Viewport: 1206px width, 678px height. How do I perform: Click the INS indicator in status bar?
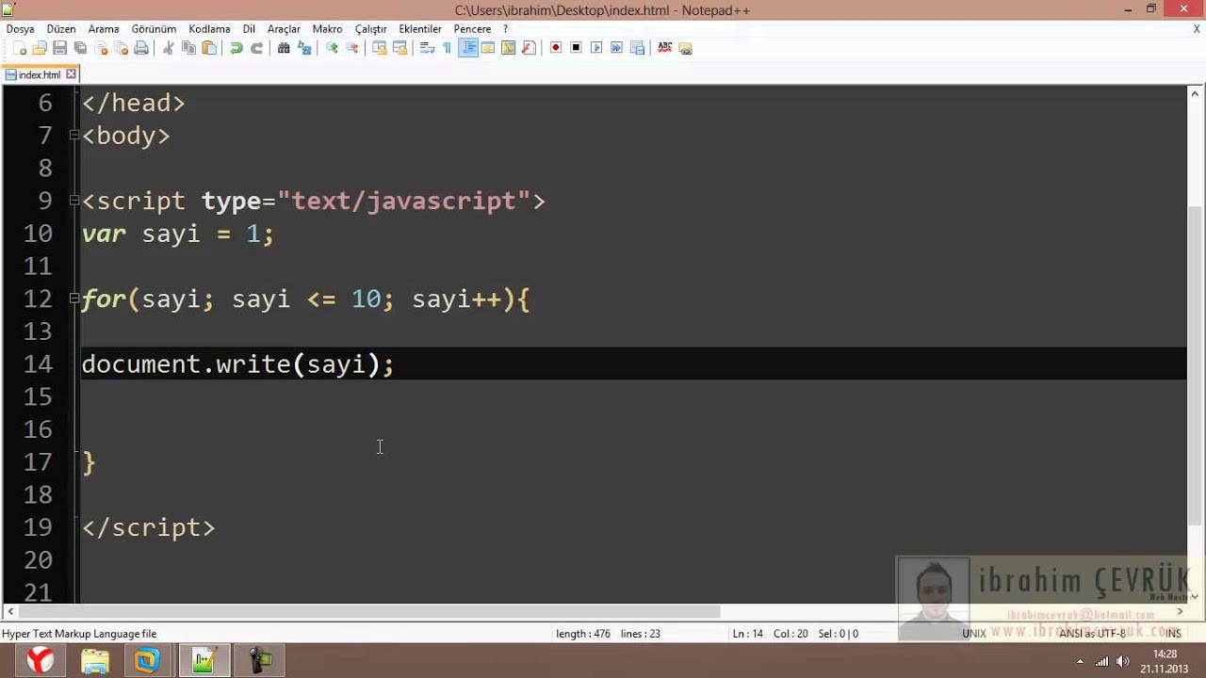tap(1173, 634)
